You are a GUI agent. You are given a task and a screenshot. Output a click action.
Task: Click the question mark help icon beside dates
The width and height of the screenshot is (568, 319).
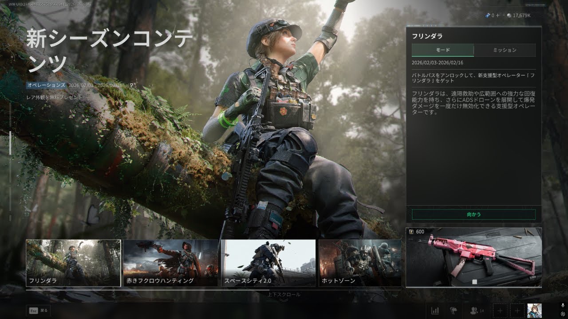[x=131, y=85]
